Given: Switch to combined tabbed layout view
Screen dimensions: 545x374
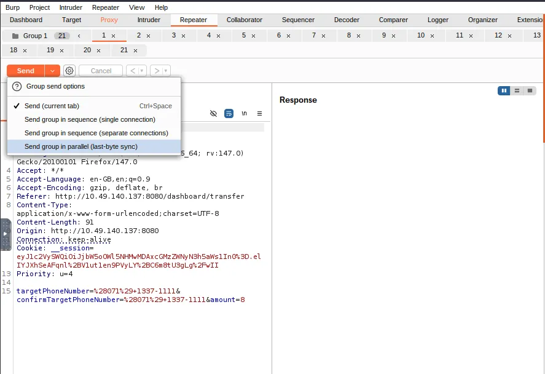Looking at the screenshot, I should click(530, 91).
